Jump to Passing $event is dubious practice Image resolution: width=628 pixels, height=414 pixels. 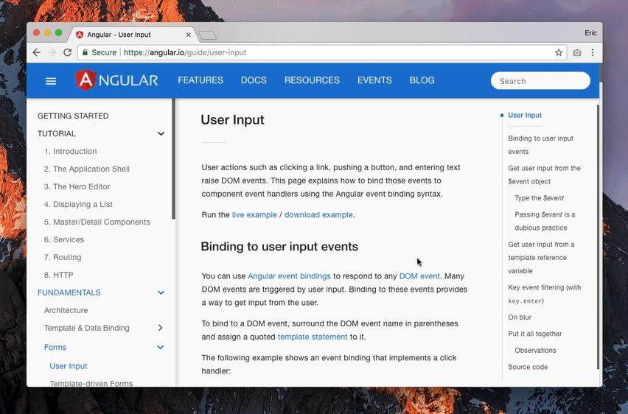(x=545, y=221)
